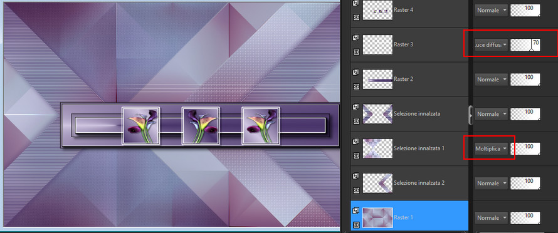The height and width of the screenshot is (233, 558).
Task: Toggle visibility of Raster 1 layer
Action: pos(356,224)
